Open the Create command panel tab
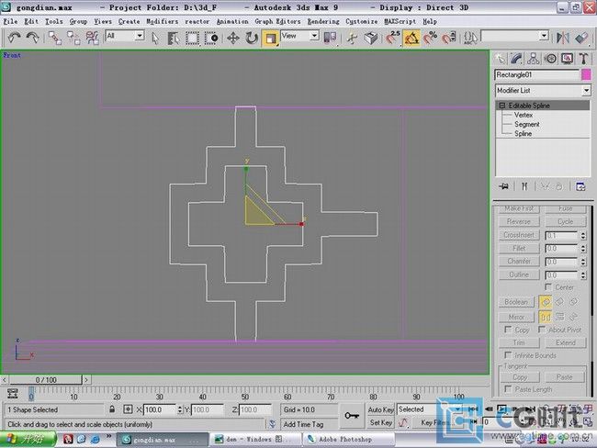This screenshot has width=597, height=448. pyautogui.click(x=500, y=59)
